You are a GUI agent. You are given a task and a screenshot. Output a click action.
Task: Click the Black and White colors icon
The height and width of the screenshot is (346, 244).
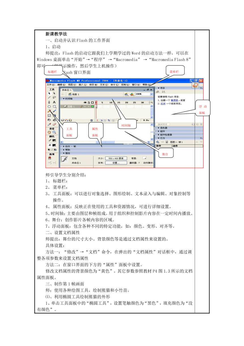pos(49,150)
